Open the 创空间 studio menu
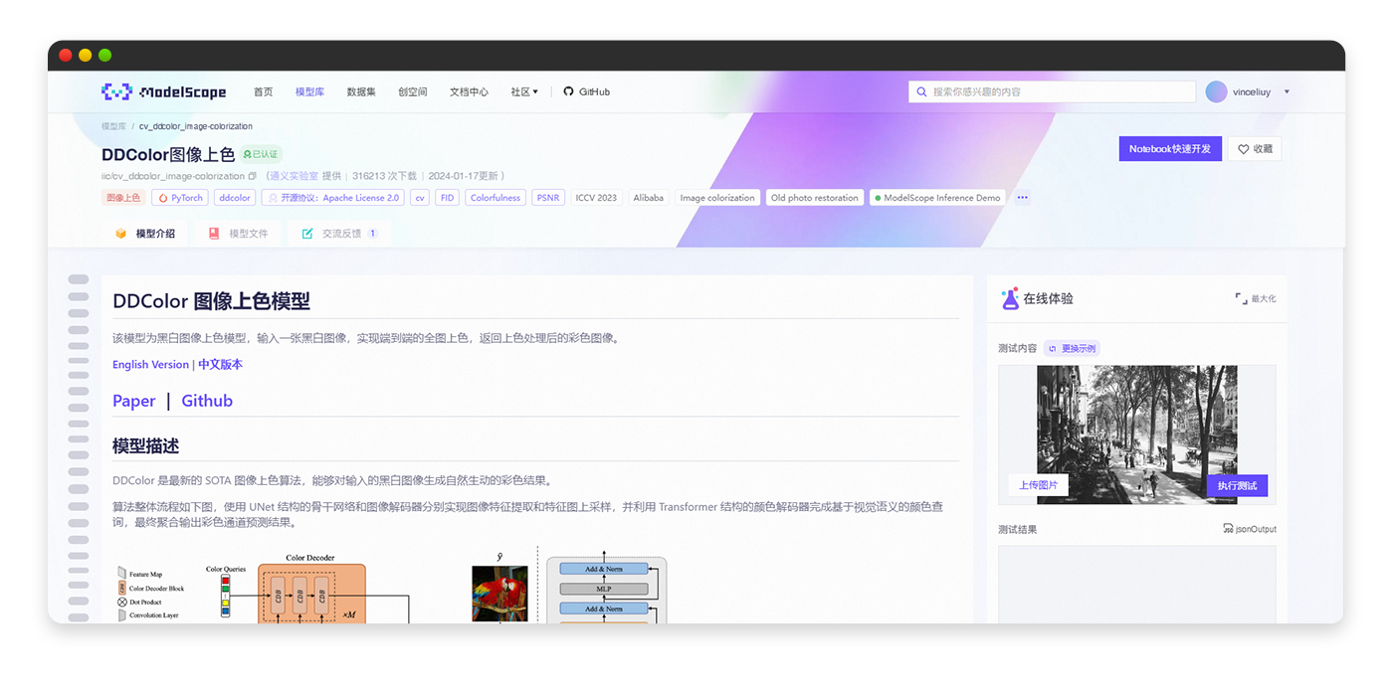Image resolution: width=1393 pixels, height=696 pixels. [x=412, y=91]
